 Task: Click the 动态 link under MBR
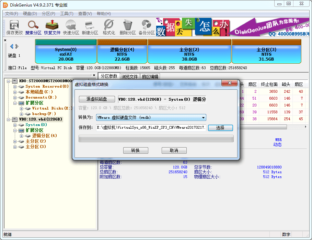[x=277, y=144]
